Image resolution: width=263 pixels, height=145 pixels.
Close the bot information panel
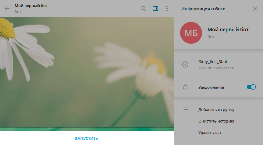[255, 9]
